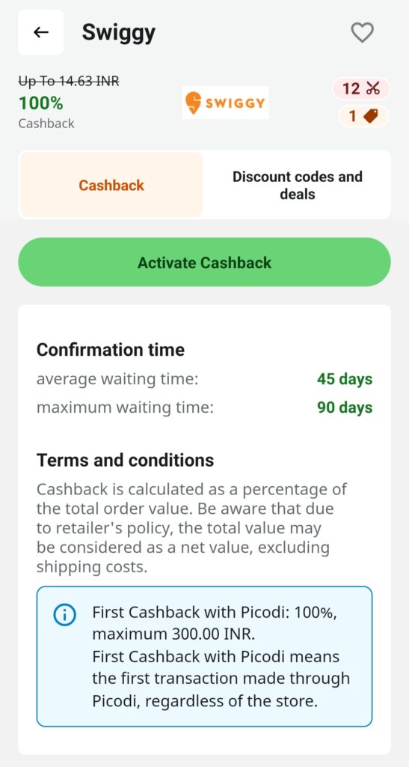The height and width of the screenshot is (767, 409).
Task: Open the 1 deal tag badge
Action: (x=363, y=116)
